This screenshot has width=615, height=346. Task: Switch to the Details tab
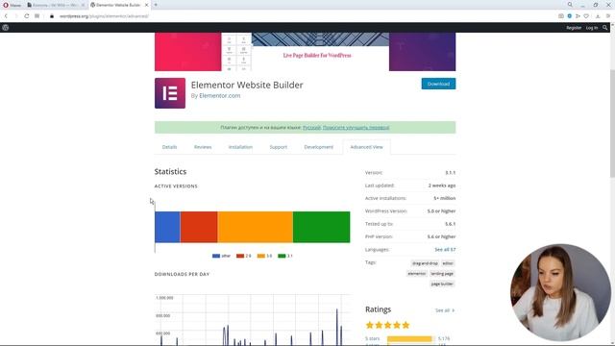pyautogui.click(x=169, y=147)
